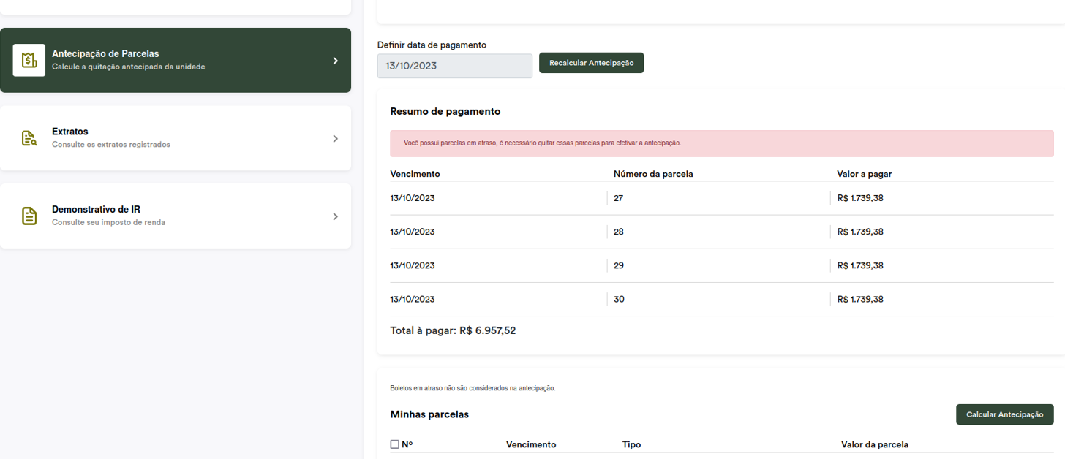Click the due date in installment 30 row
This screenshot has height=459, width=1065.
[x=413, y=299]
